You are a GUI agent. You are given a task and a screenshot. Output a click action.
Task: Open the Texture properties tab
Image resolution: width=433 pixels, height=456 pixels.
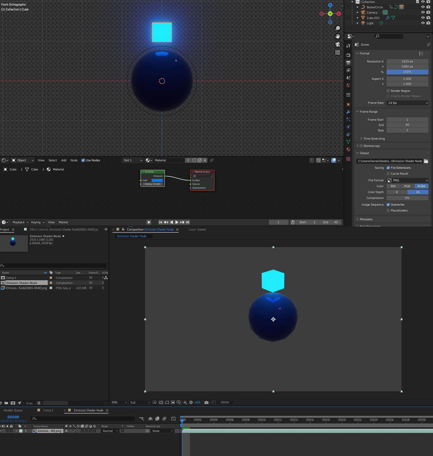(348, 159)
